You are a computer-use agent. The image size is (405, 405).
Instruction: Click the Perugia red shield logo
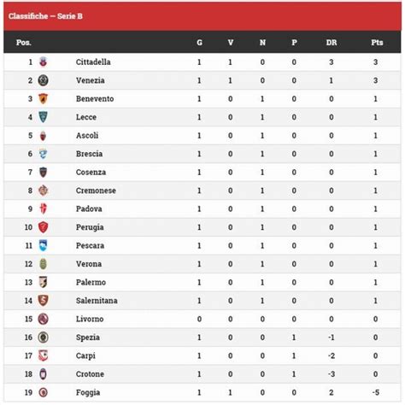pos(43,227)
